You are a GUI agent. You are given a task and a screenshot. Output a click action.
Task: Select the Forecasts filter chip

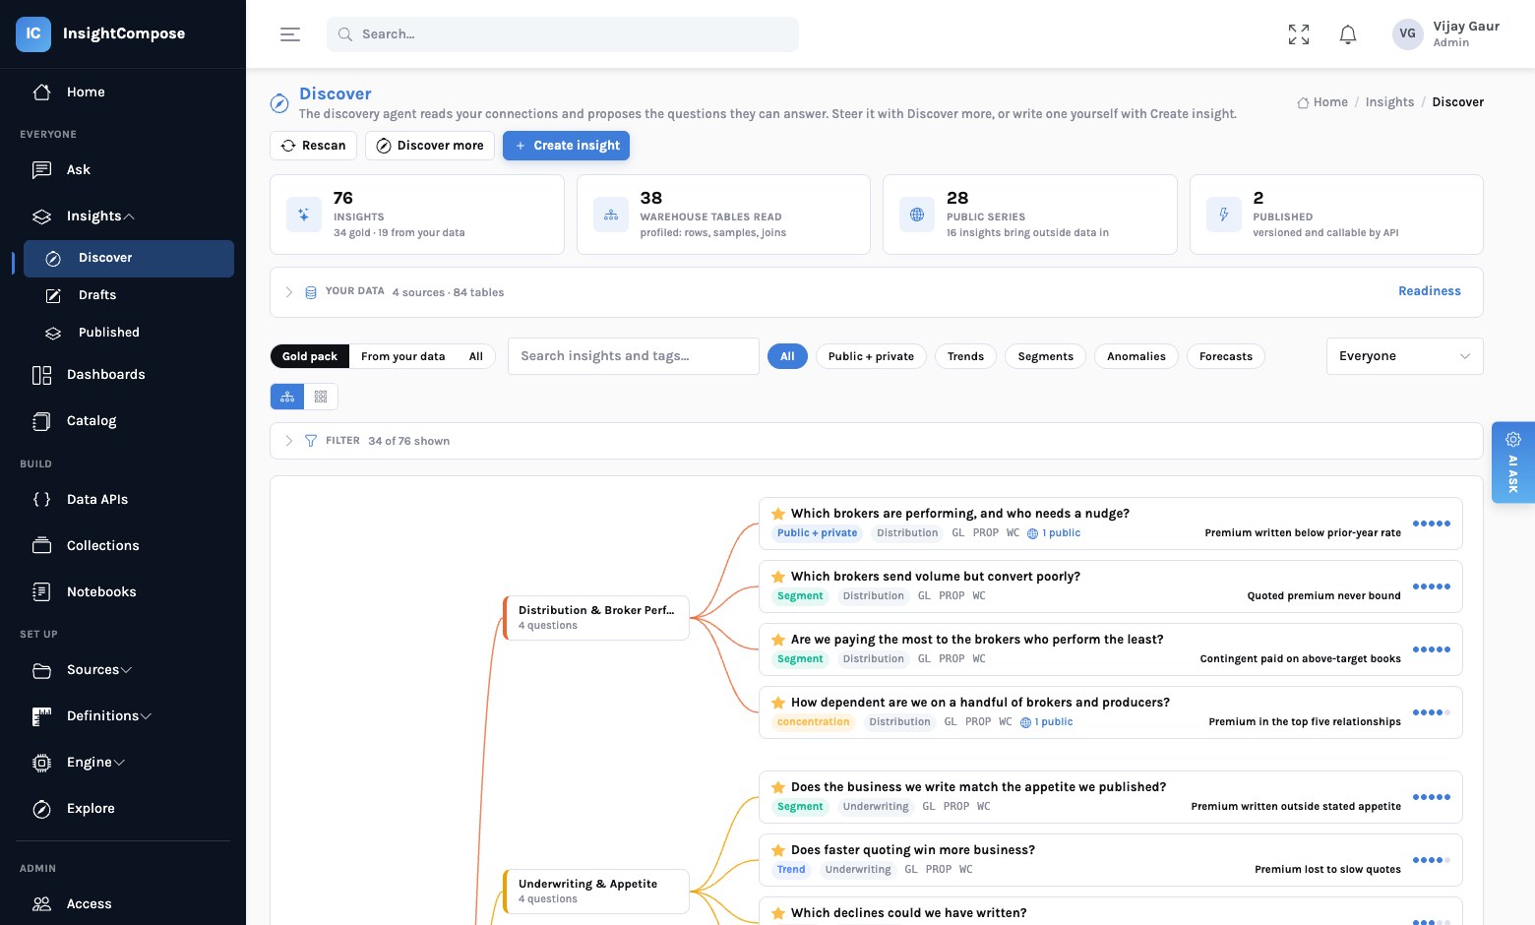(1226, 356)
